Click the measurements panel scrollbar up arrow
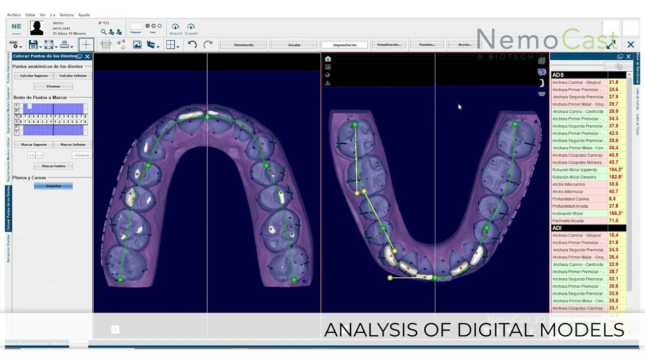645x363 pixels. pos(629,75)
